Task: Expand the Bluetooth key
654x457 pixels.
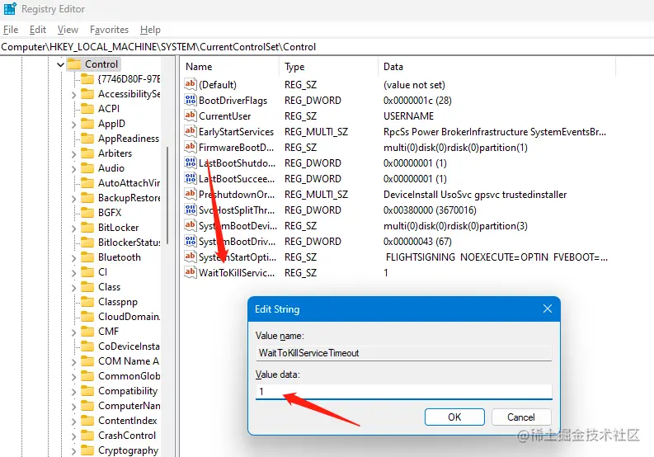Action: (74, 258)
